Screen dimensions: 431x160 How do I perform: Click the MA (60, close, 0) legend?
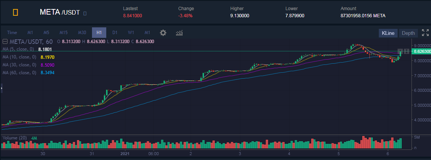(x=19, y=72)
